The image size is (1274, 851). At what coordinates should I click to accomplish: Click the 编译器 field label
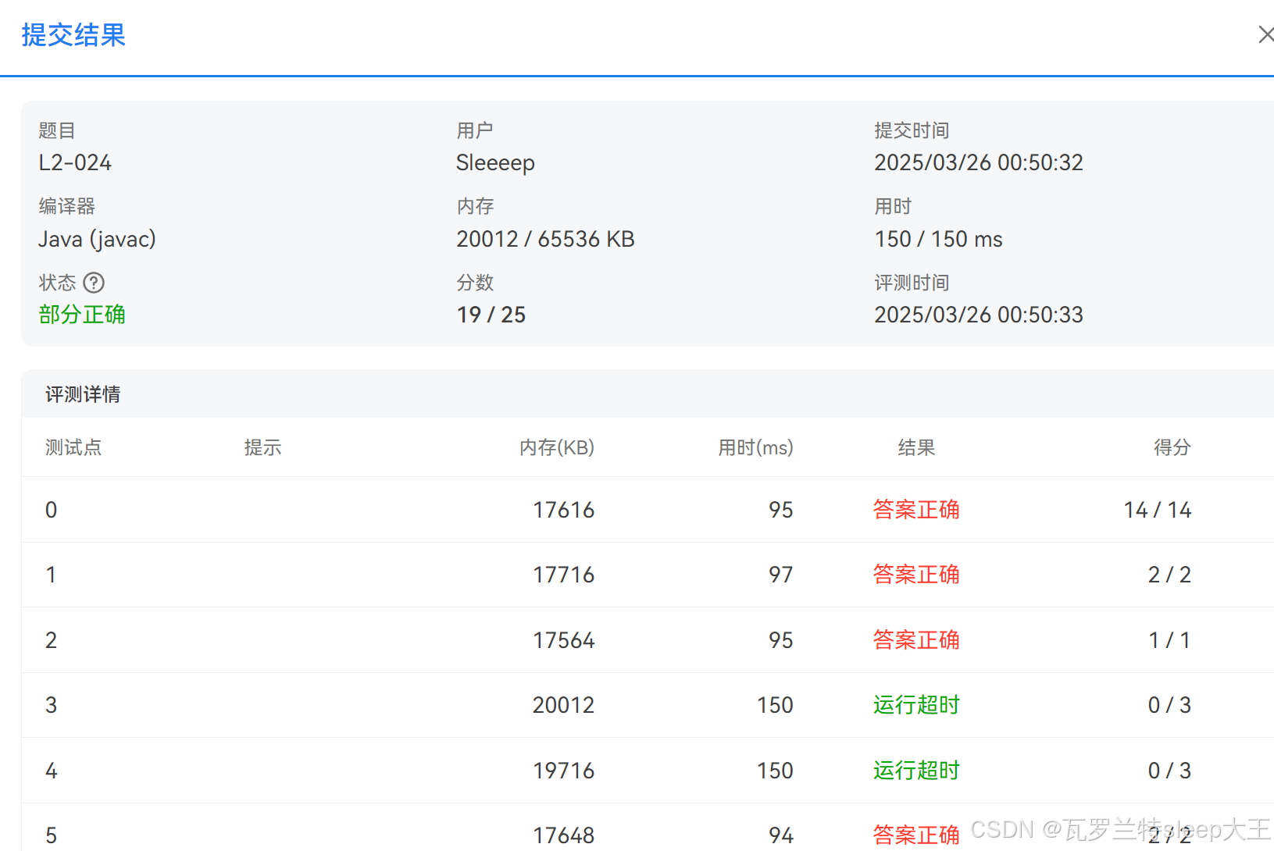click(x=66, y=206)
